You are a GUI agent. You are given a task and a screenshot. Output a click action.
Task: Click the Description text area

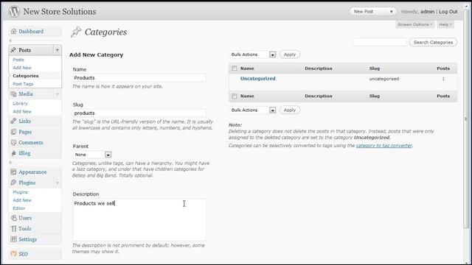click(139, 220)
